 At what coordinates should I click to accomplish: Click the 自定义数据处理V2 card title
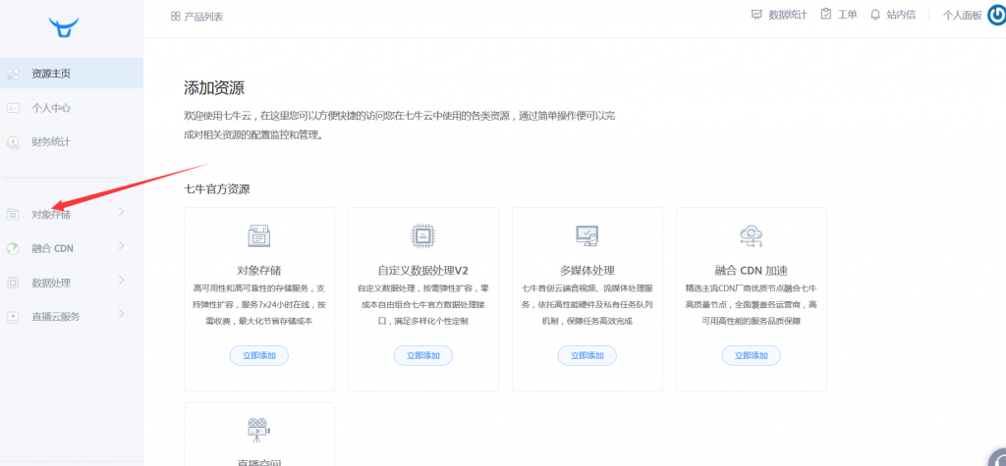pyautogui.click(x=423, y=270)
